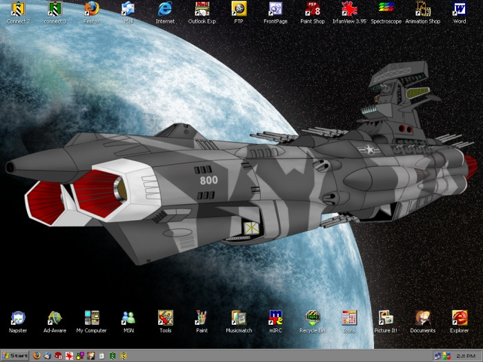Click the taskbar clock
Image resolution: width=483 pixels, height=362 pixels.
click(466, 356)
